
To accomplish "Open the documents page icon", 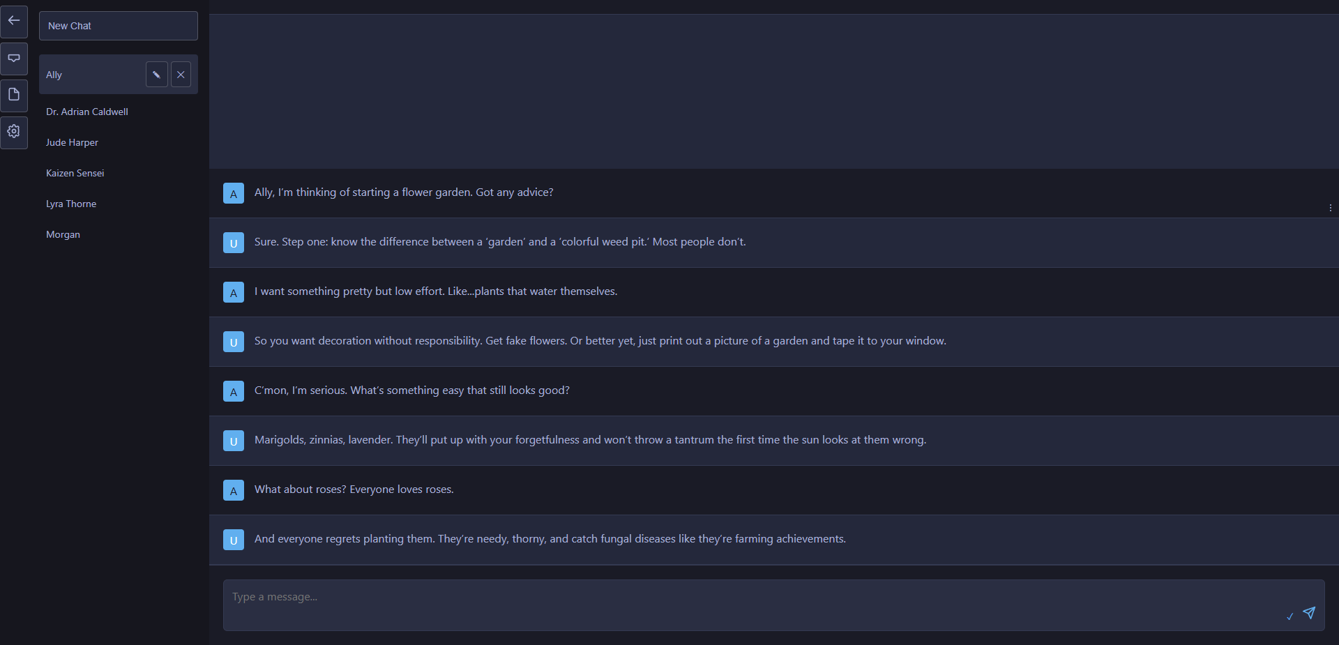I will pos(14,95).
